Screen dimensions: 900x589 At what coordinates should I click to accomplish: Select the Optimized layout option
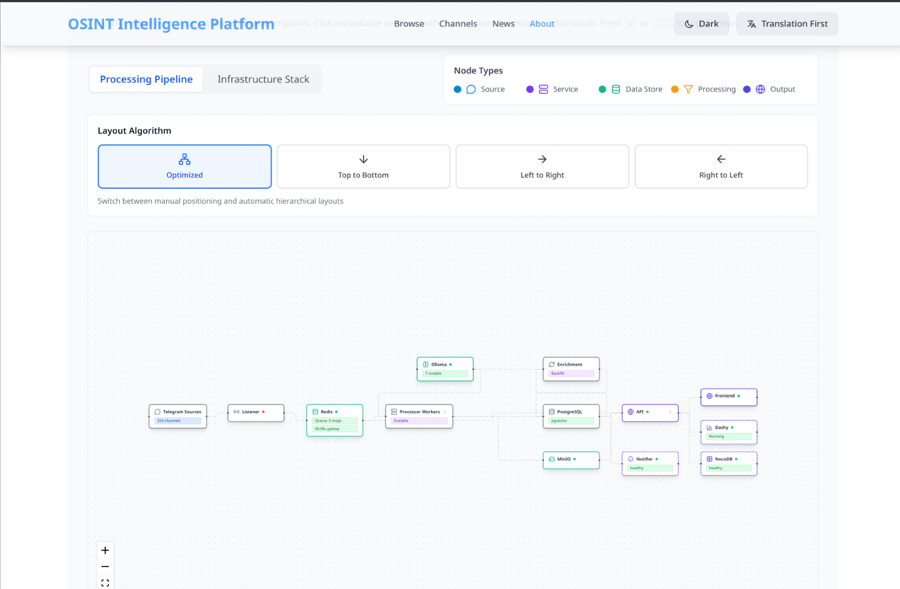[184, 166]
